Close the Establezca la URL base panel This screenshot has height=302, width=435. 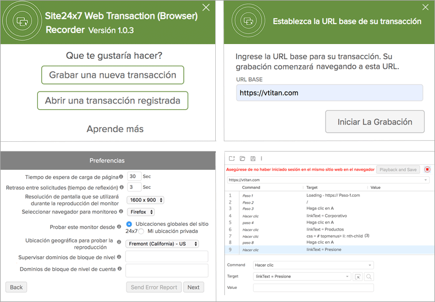(x=425, y=7)
